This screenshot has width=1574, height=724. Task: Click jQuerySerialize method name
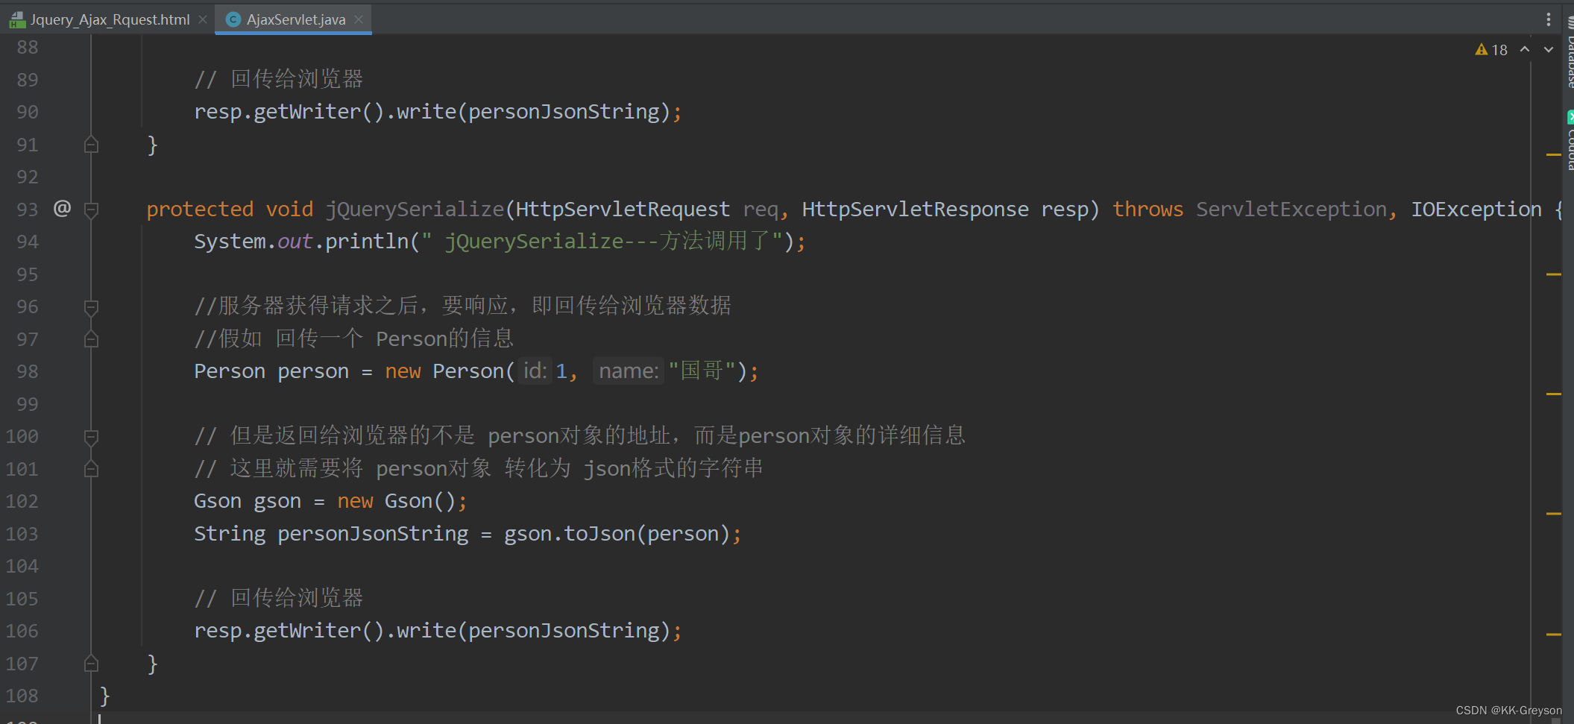(415, 210)
